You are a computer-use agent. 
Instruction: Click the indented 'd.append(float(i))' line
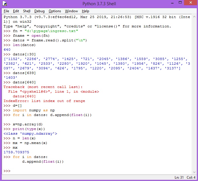pyautogui.click(x=43, y=161)
